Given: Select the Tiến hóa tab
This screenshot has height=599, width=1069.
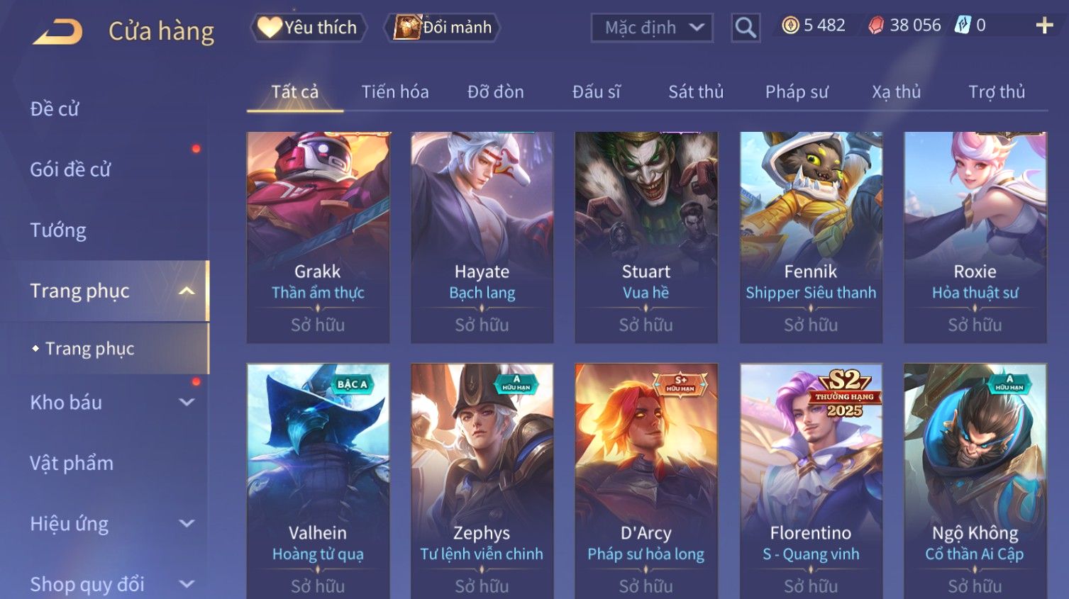Looking at the screenshot, I should [395, 92].
